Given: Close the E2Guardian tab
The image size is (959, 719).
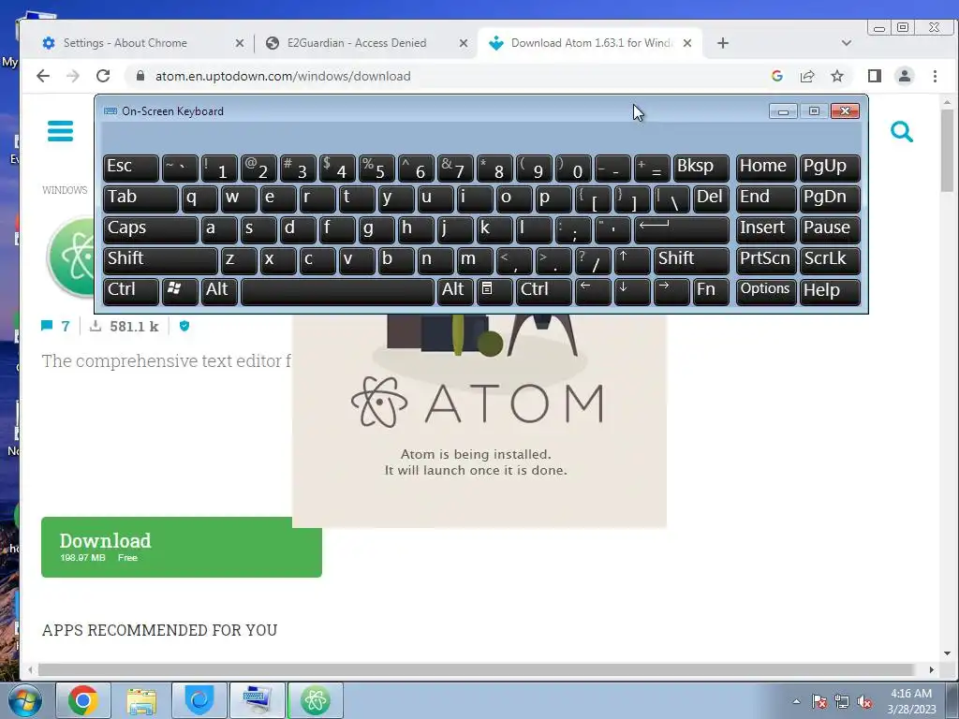Looking at the screenshot, I should [464, 43].
